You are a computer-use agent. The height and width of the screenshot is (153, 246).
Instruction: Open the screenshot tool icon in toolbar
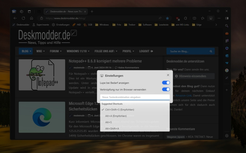pos(211,18)
